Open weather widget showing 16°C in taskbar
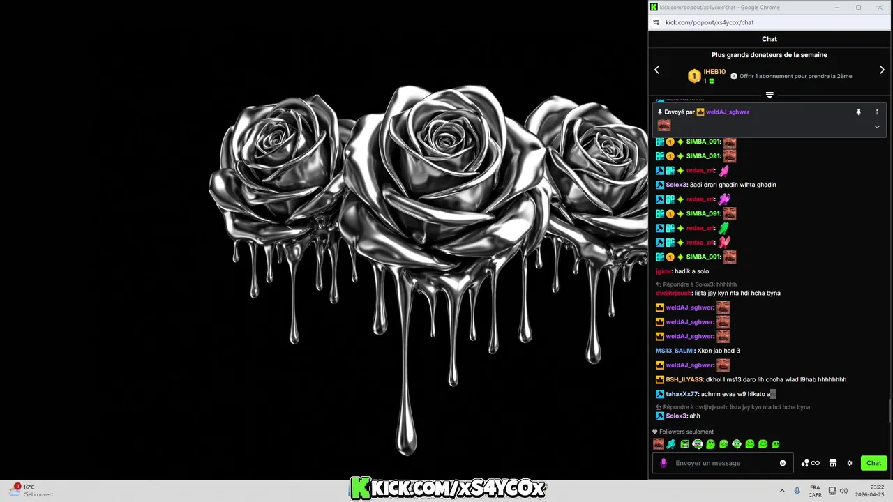Screen dimensions: 893x502 point(31,491)
